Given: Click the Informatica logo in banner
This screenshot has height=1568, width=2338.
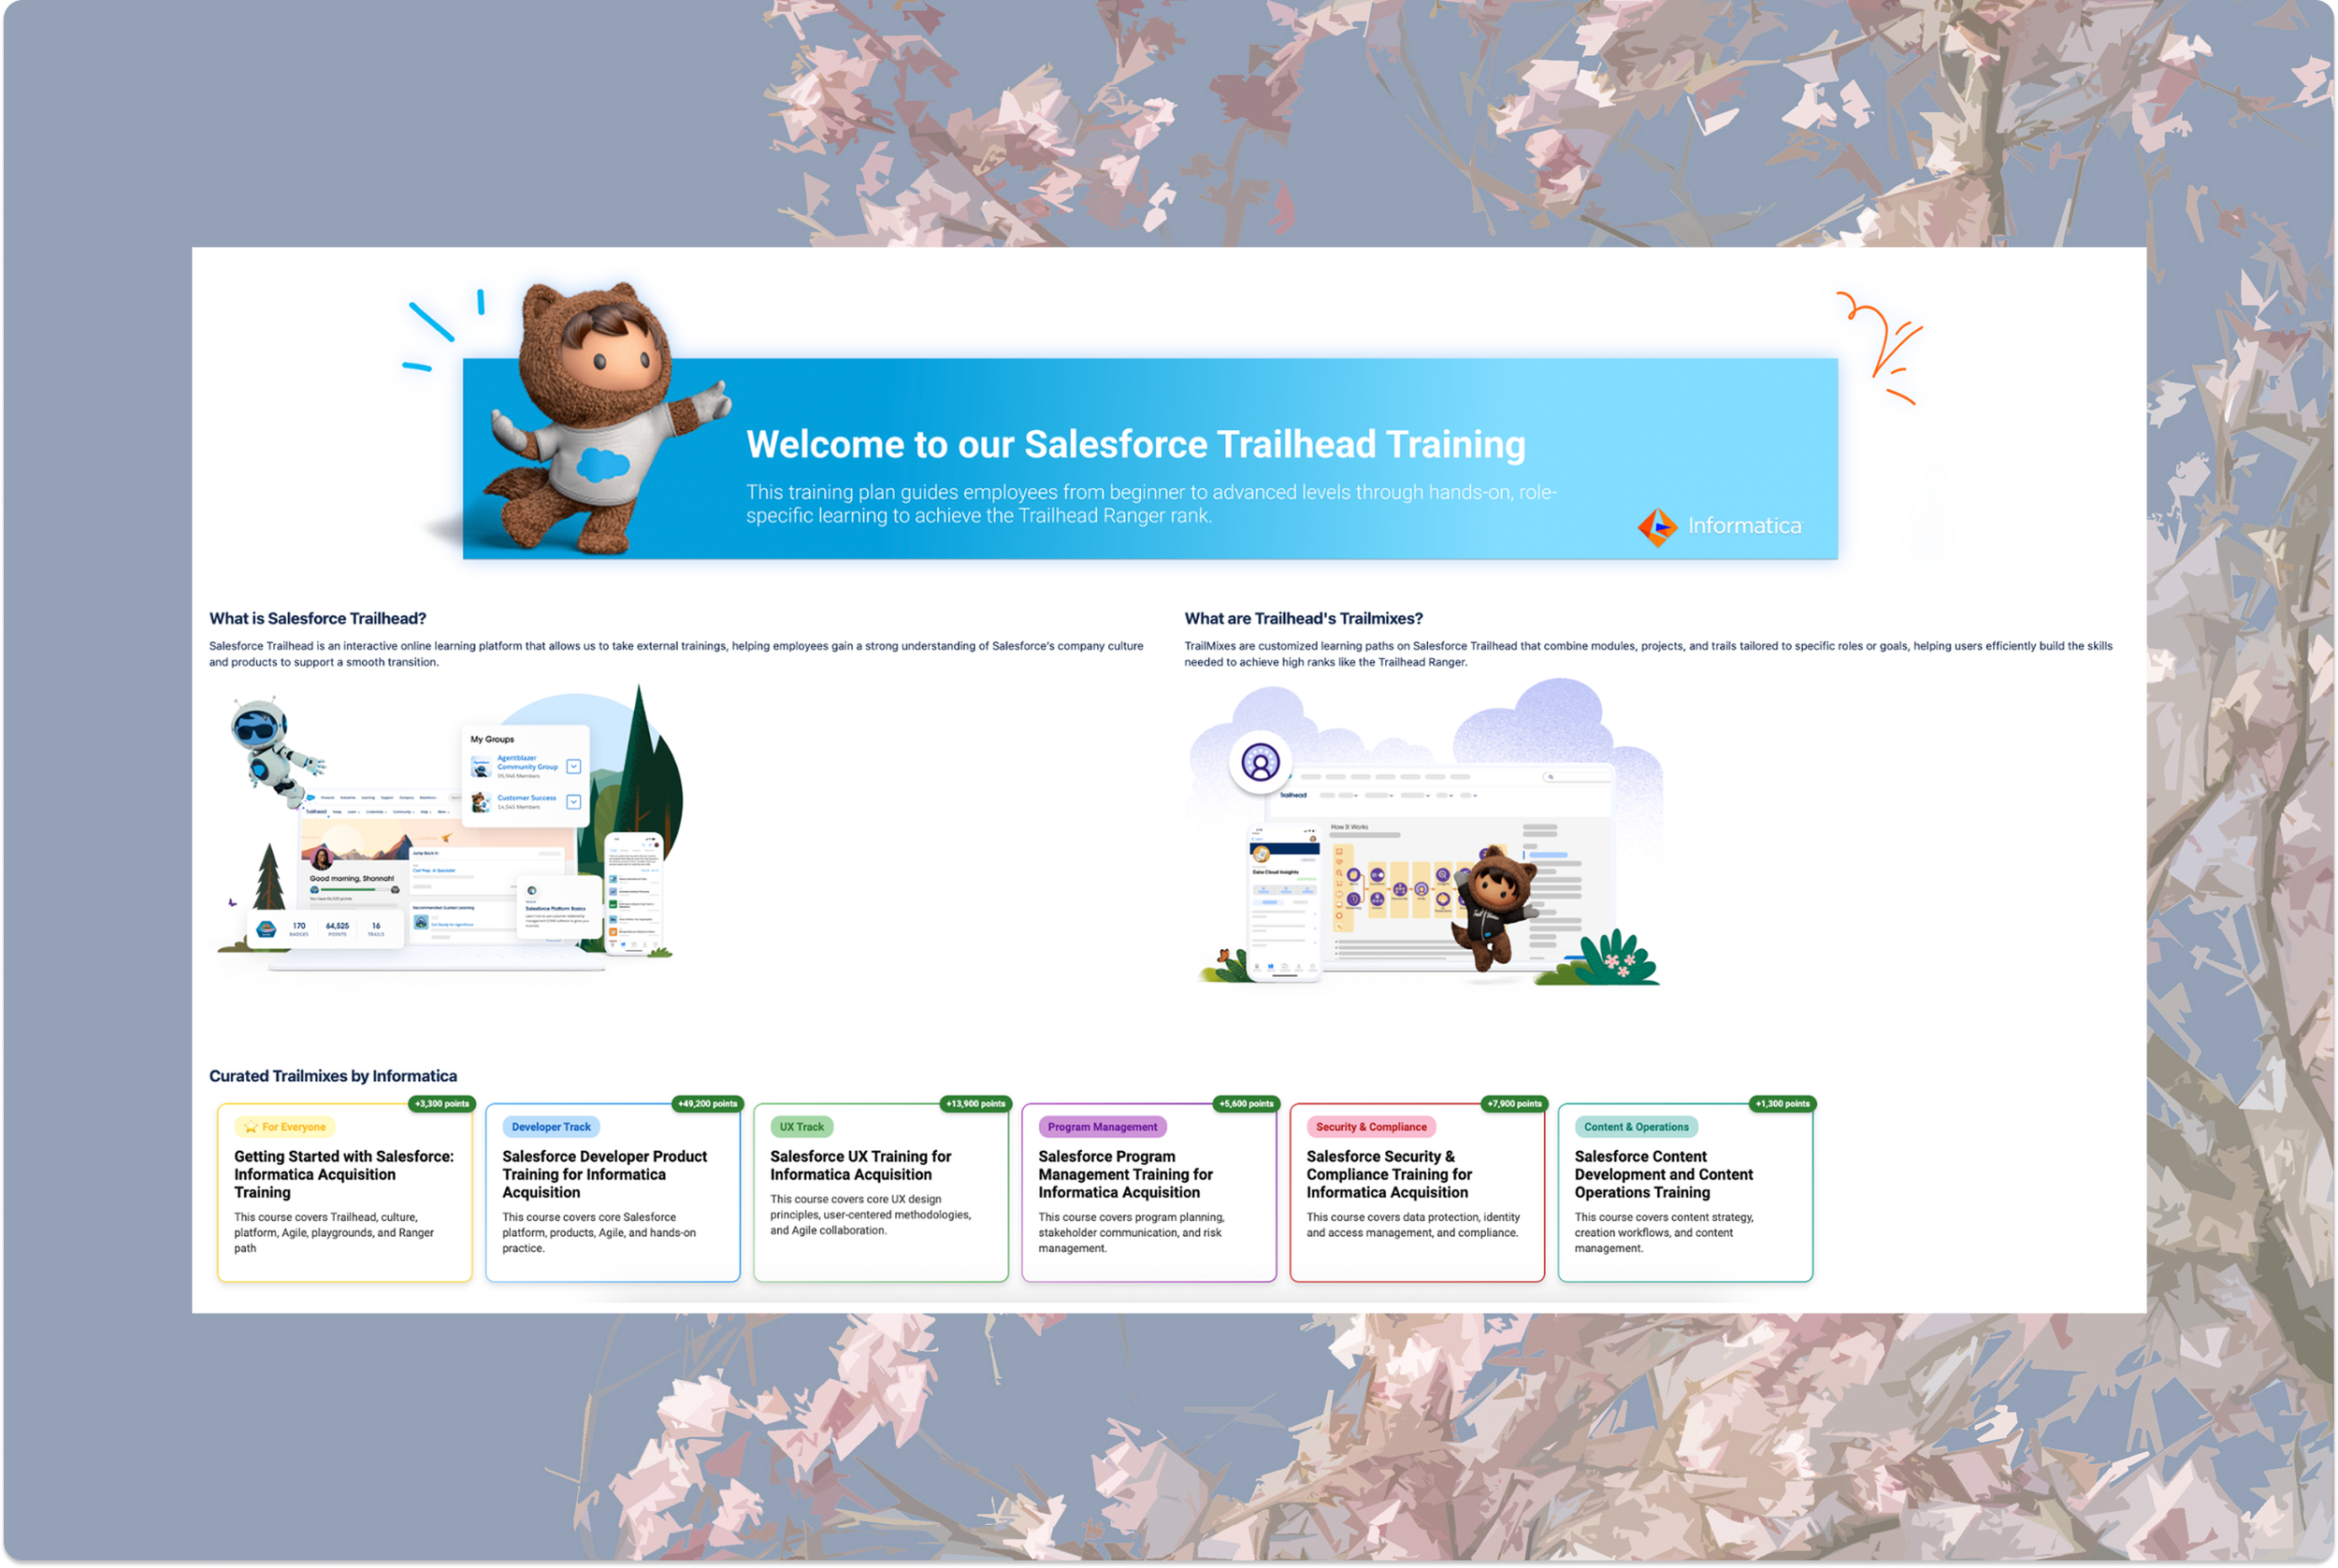Looking at the screenshot, I should point(1719,526).
